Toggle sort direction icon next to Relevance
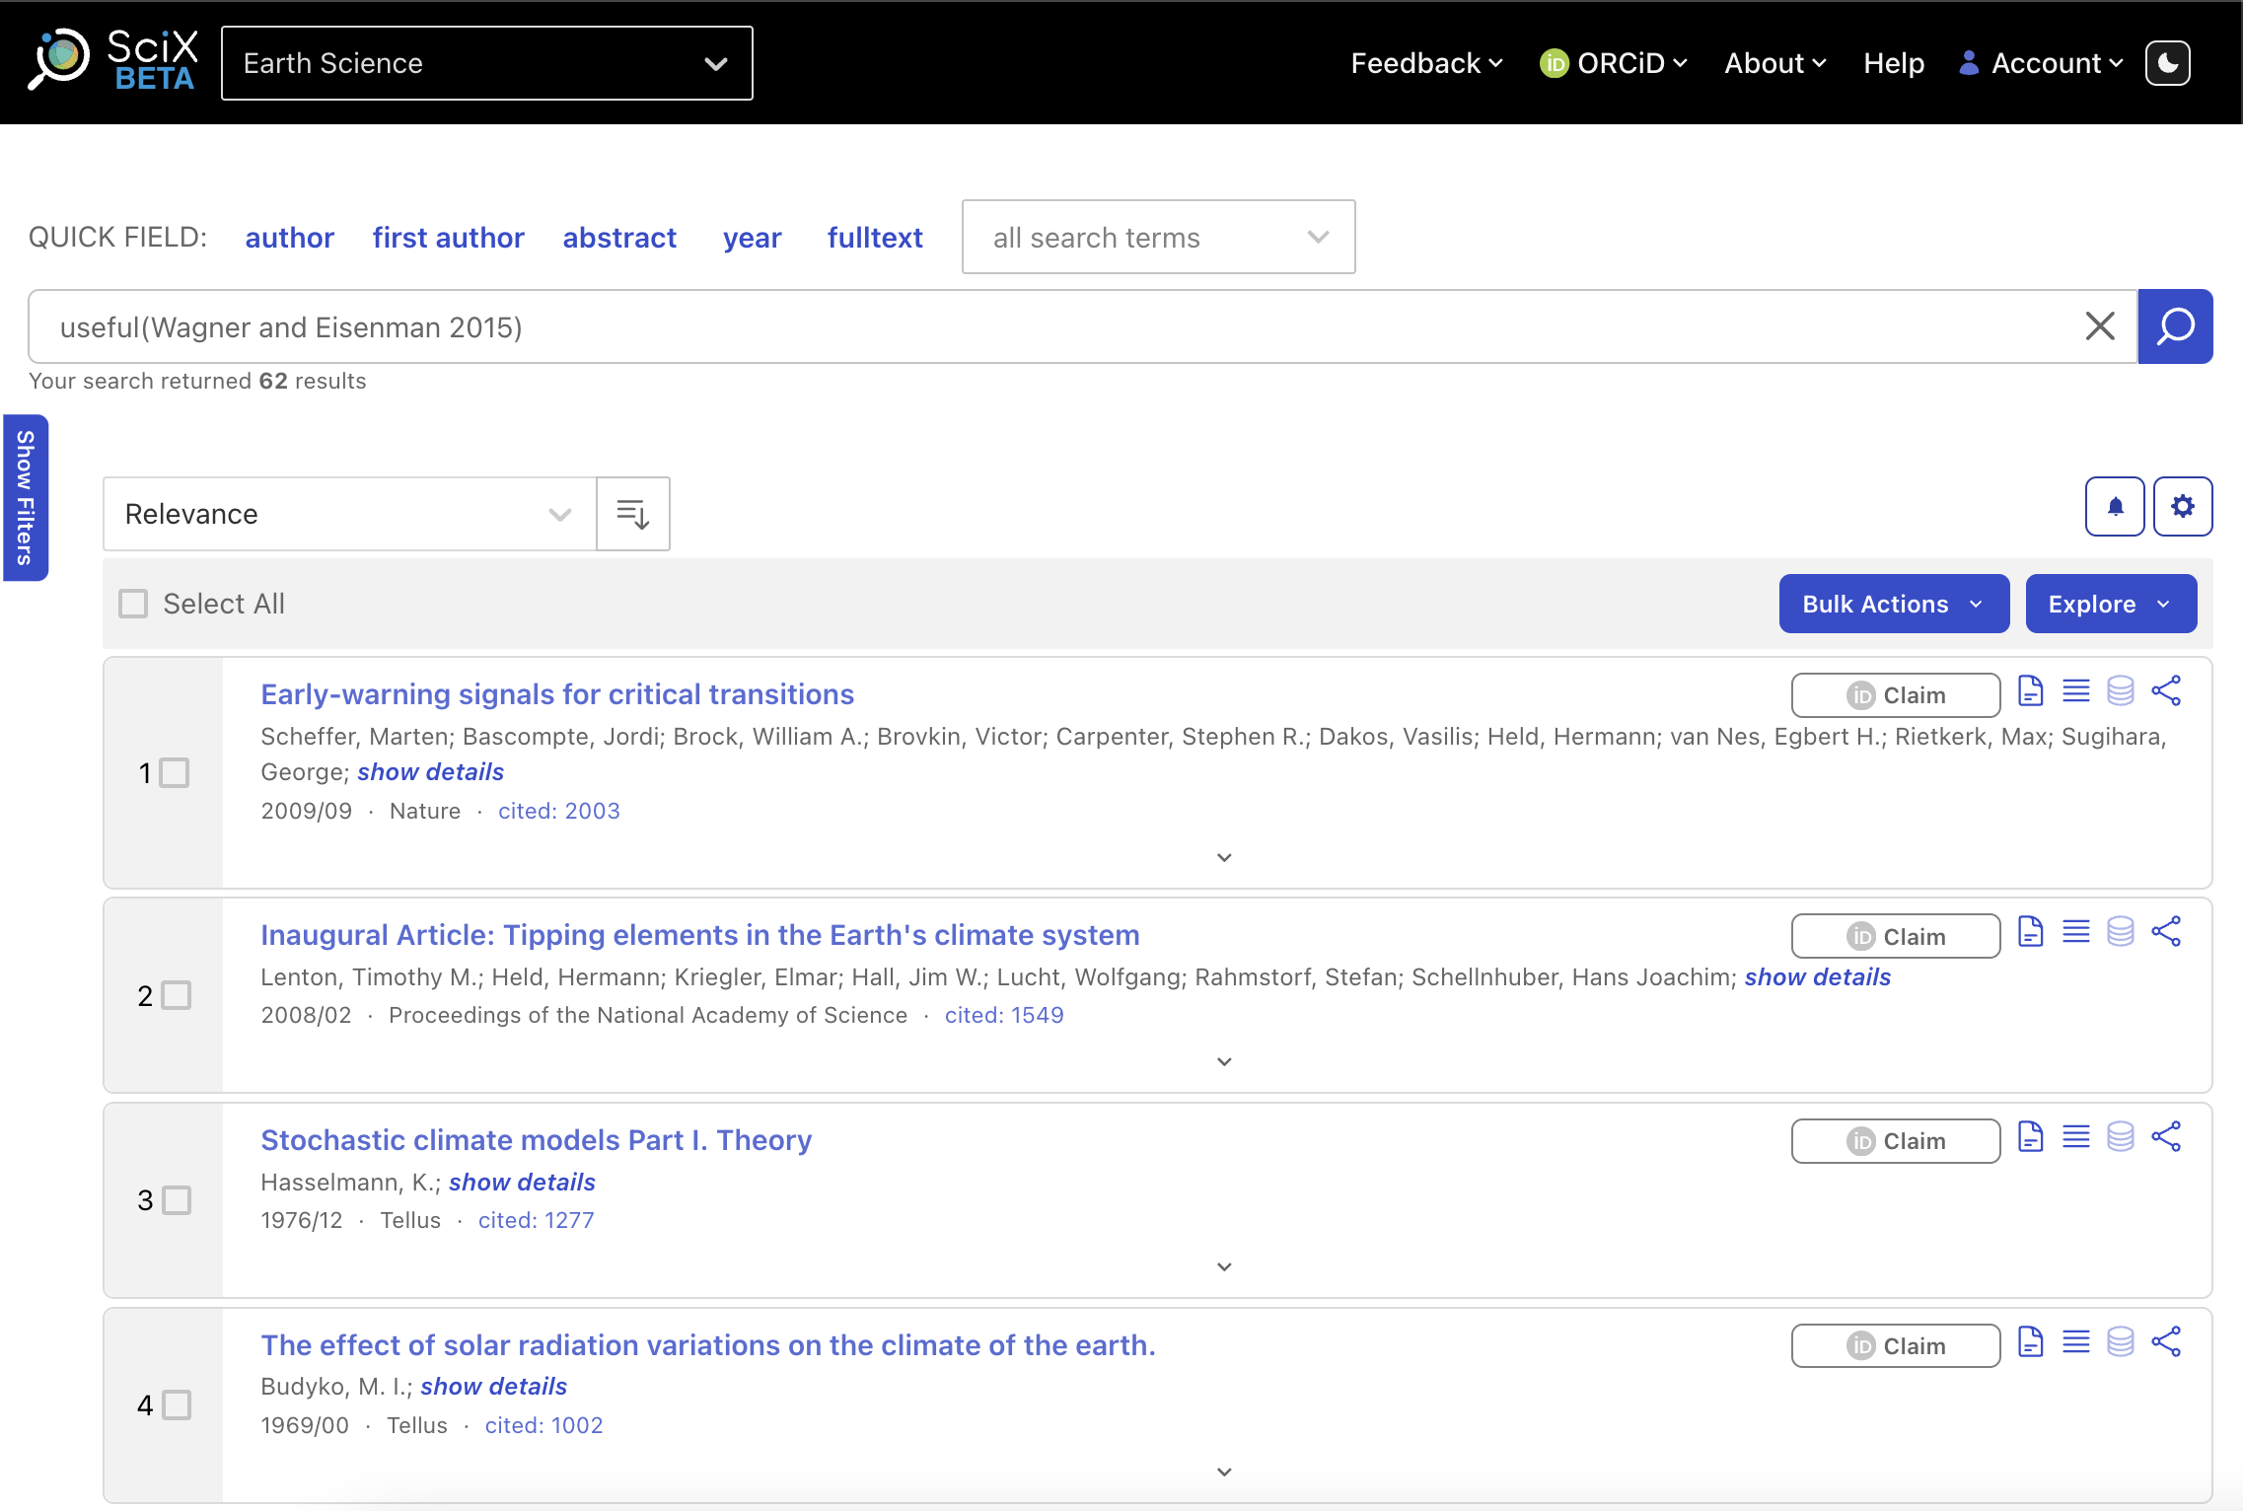This screenshot has width=2243, height=1511. pyautogui.click(x=632, y=514)
